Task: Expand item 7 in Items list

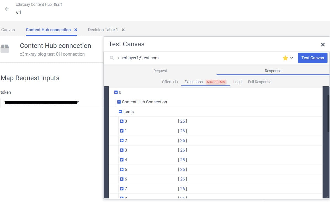Action: [122, 189]
